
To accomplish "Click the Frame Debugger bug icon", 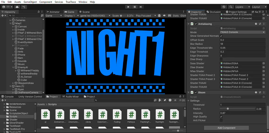I will click(159, 15).
